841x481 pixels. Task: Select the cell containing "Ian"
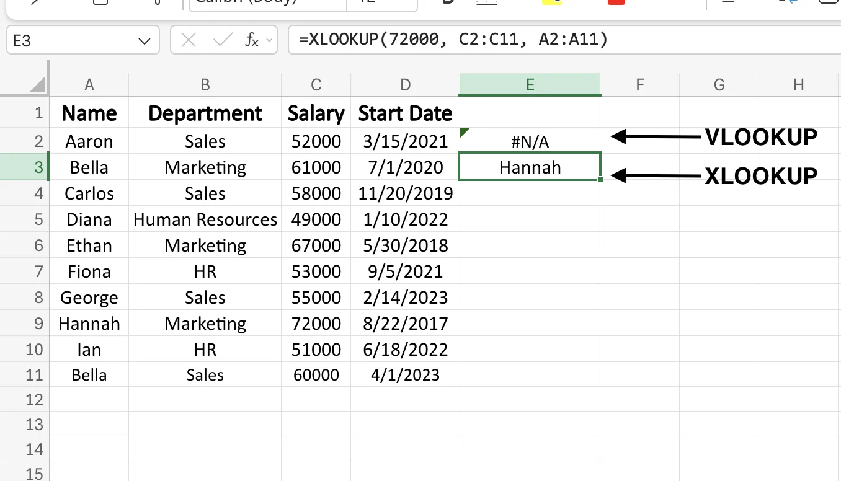tap(89, 350)
